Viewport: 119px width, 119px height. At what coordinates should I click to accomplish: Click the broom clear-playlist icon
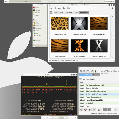(x=90, y=109)
